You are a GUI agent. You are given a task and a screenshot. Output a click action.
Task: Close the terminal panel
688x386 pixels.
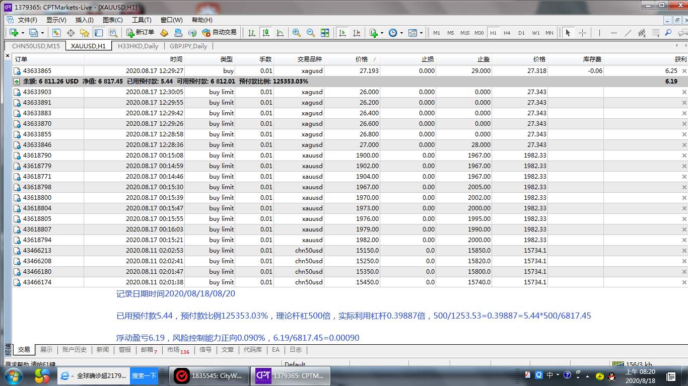8,56
